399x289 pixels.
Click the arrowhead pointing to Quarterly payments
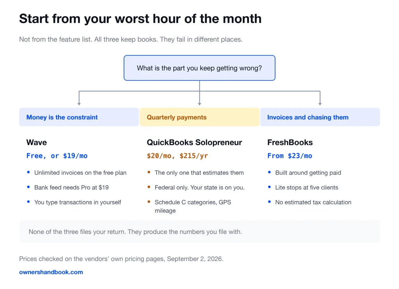pyautogui.click(x=199, y=104)
